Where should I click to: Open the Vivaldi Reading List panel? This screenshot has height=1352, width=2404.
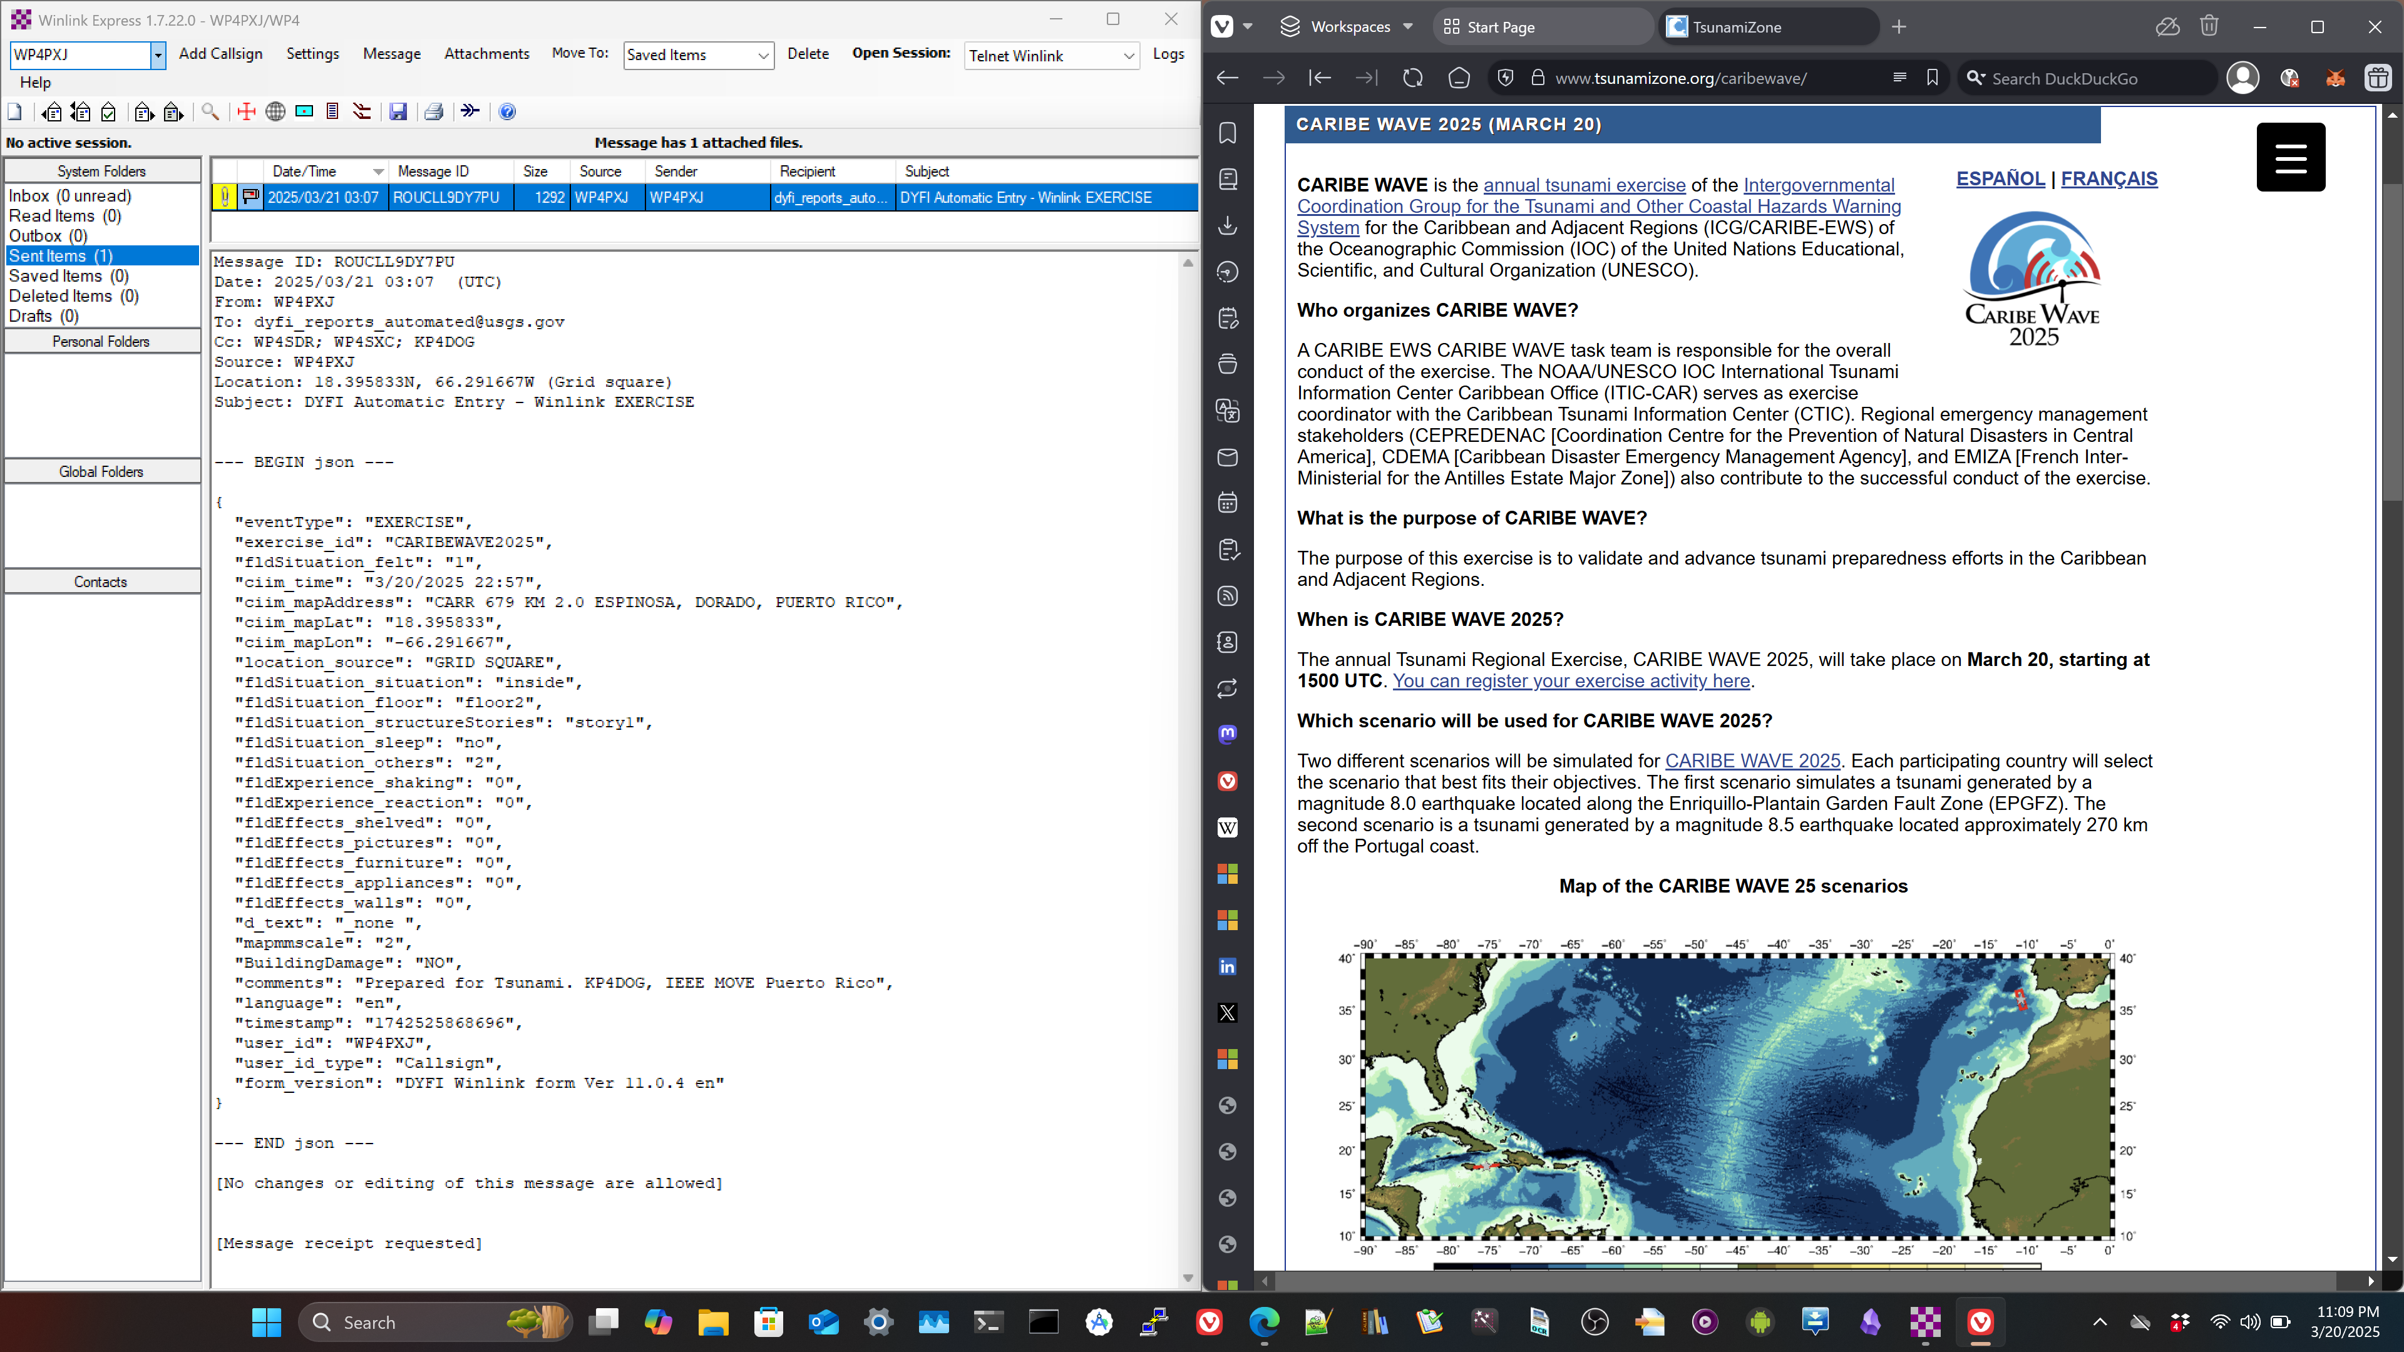tap(1228, 179)
